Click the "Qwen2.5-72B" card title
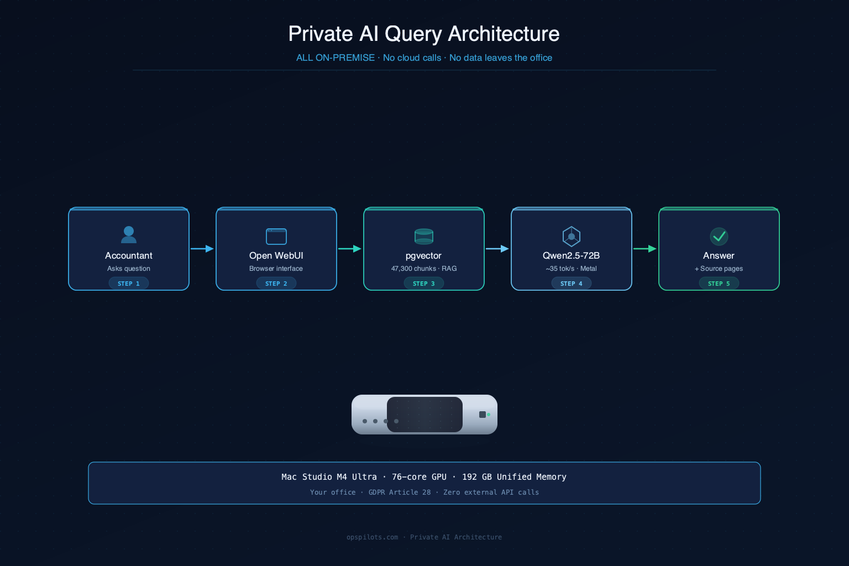This screenshot has height=566, width=849. (572, 255)
